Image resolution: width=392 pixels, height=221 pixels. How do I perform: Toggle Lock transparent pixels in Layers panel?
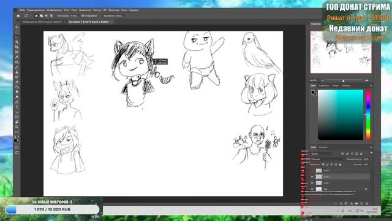(x=323, y=165)
